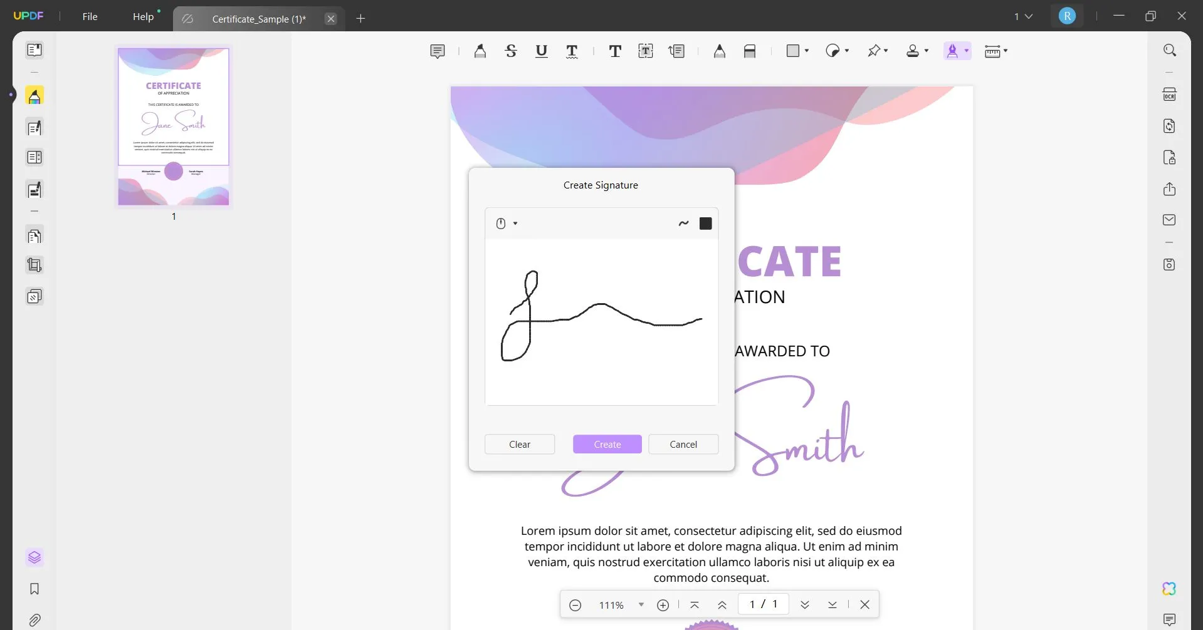Open the Comment mode highlighter in sidebar

pos(34,96)
